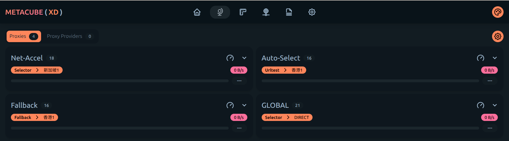Click the METACUBE (XD) logo link
The width and height of the screenshot is (509, 141).
click(x=34, y=12)
